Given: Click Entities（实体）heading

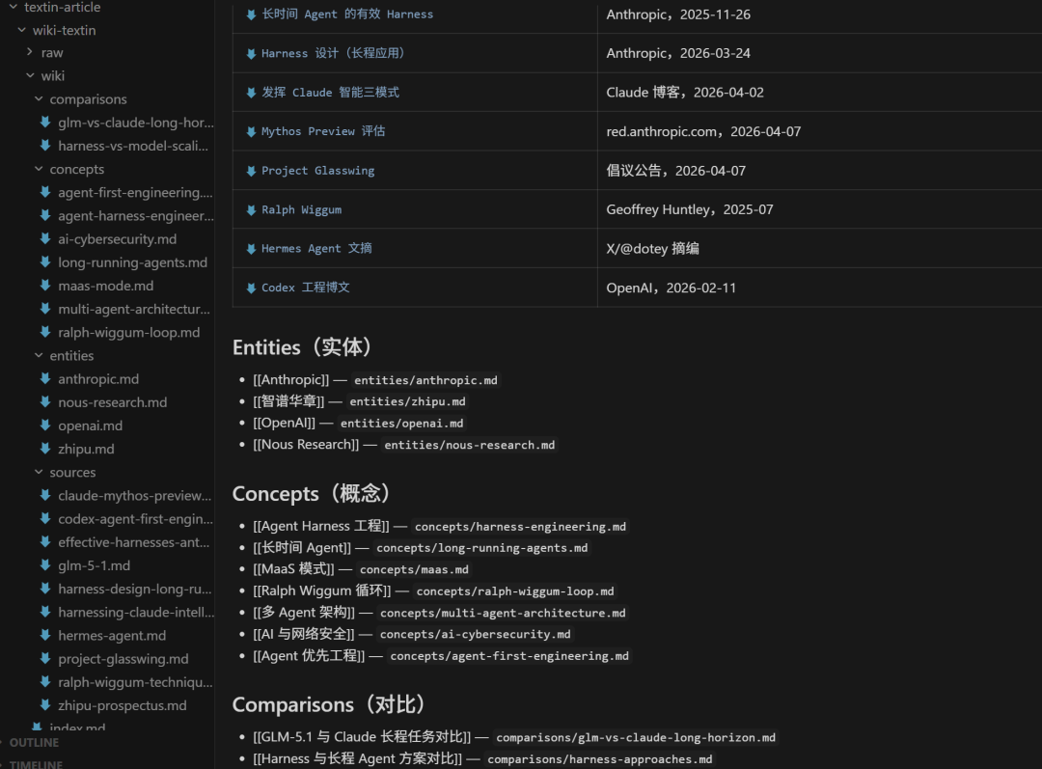Looking at the screenshot, I should 304,347.
